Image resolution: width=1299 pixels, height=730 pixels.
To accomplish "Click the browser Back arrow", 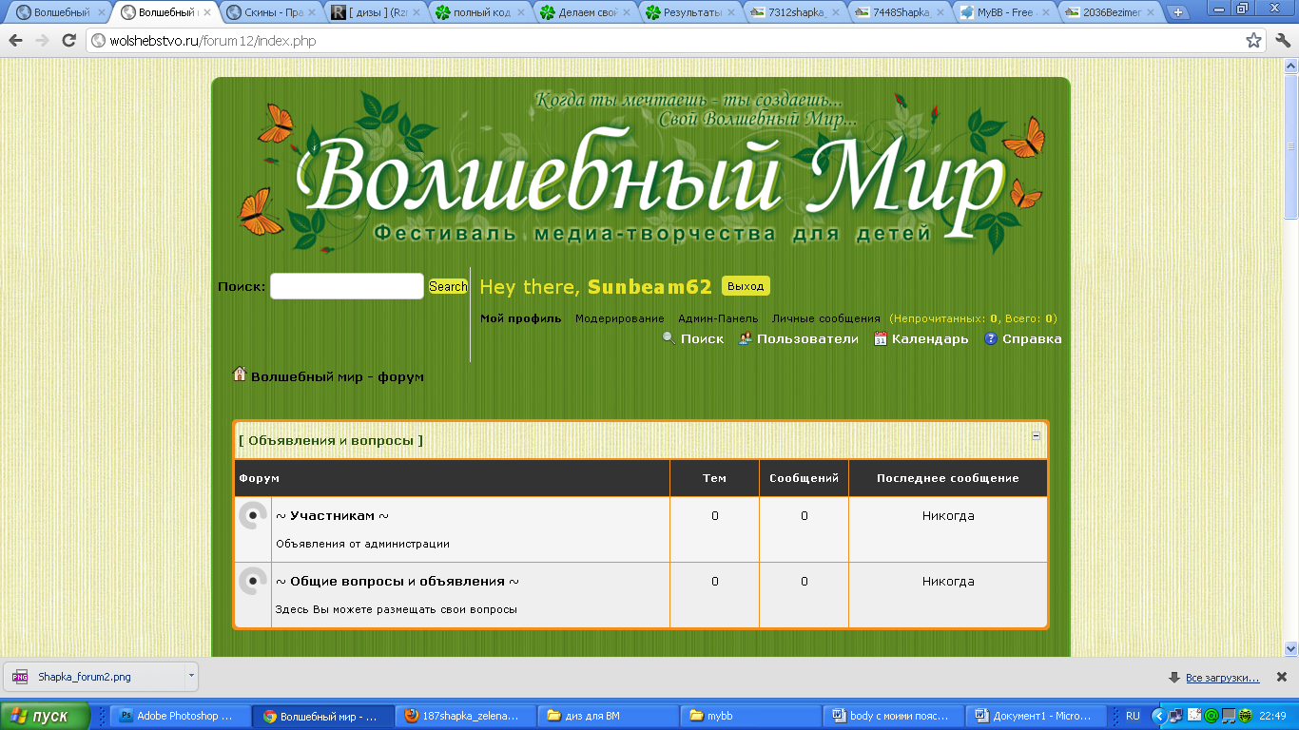I will point(16,41).
